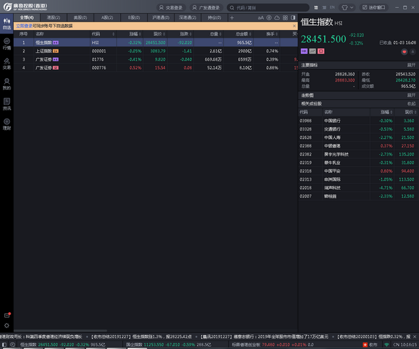Click the circular icon next to aA
This screenshot has height=349, width=419.
269,17
